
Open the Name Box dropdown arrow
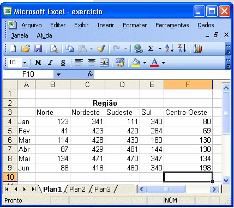(58, 74)
